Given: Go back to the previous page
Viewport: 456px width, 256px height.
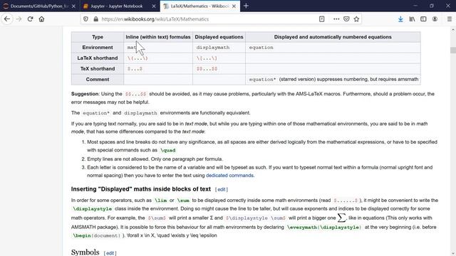Looking at the screenshot, I should click(7, 19).
